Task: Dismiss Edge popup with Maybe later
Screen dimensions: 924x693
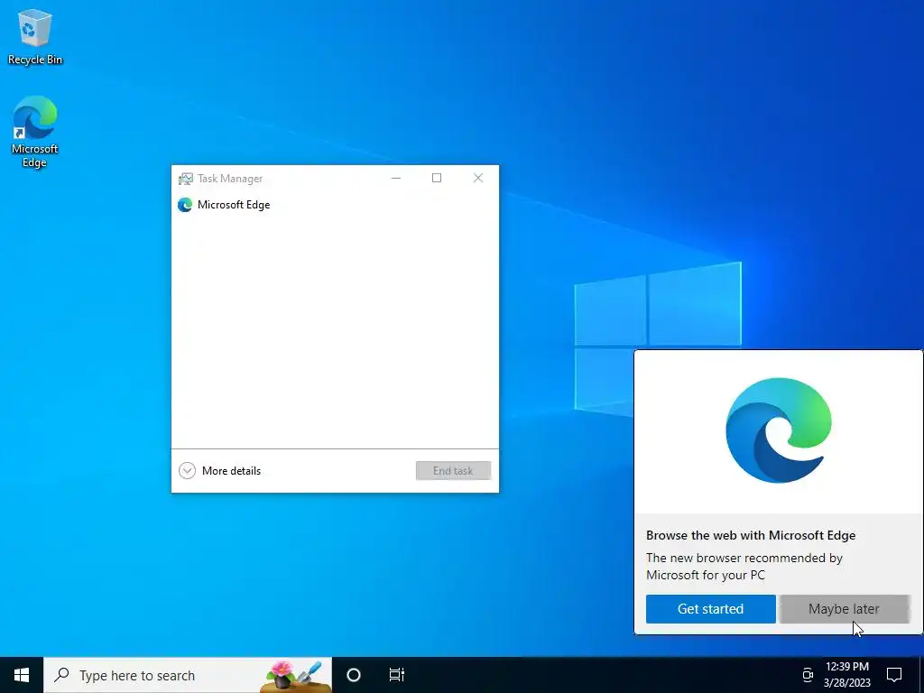Action: [x=844, y=609]
